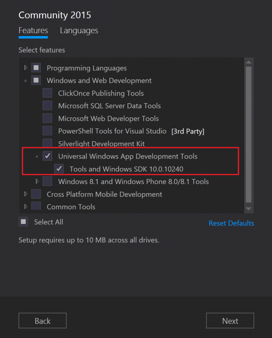Select Tools and Windows SDK 10.0.10240 label
The width and height of the screenshot is (272, 338).
tap(126, 169)
